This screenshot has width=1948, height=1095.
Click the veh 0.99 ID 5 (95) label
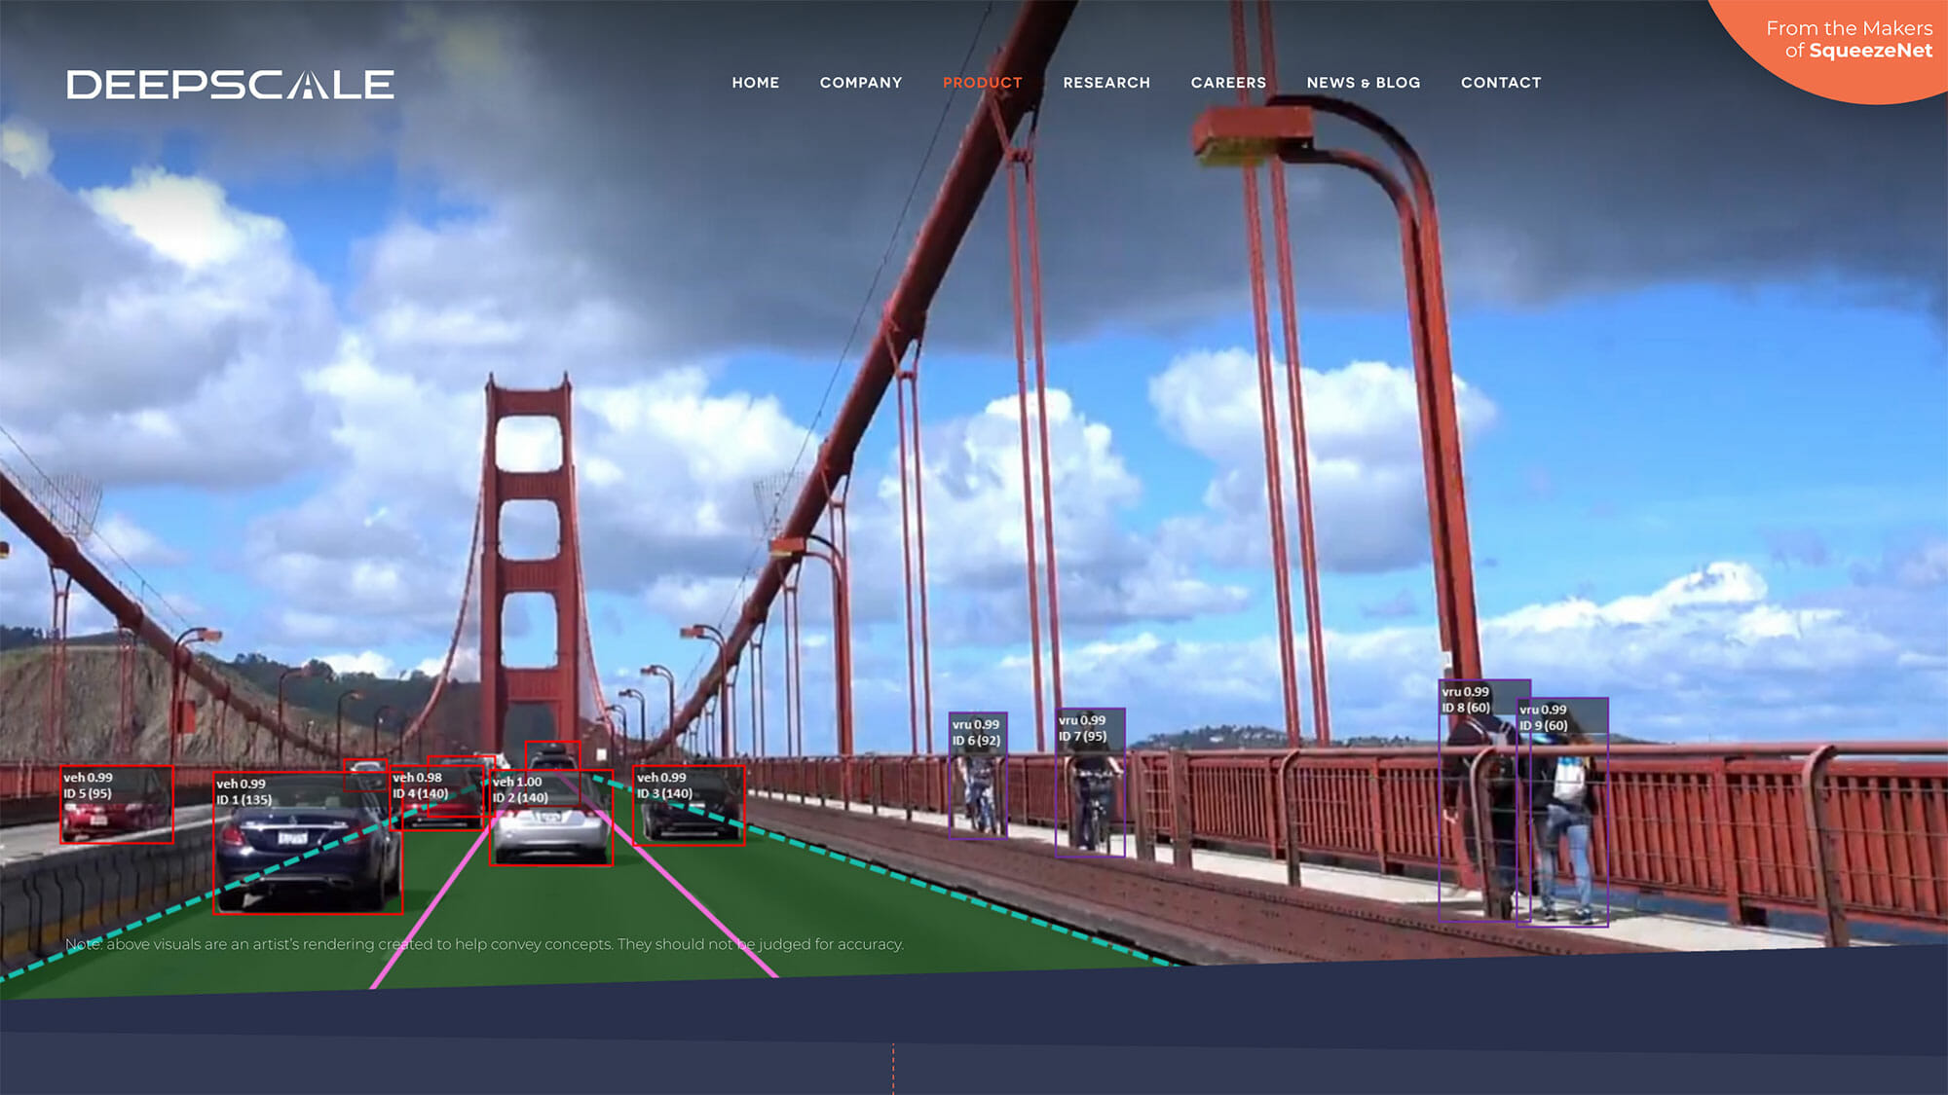coord(88,785)
